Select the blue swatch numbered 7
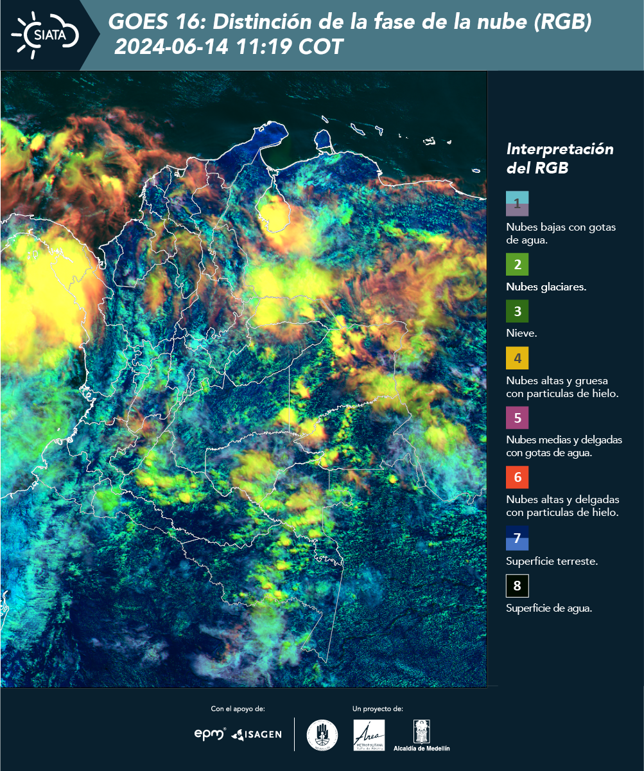 [517, 538]
